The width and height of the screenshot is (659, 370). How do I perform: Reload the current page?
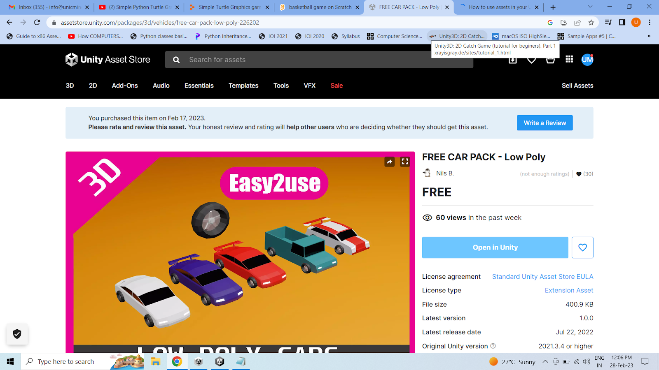click(37, 22)
